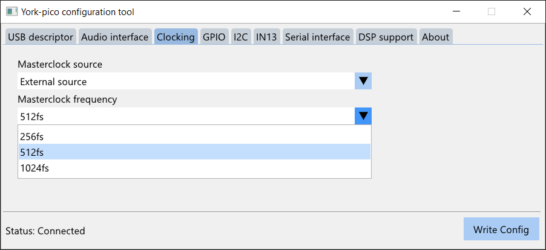Open the DSP support tab
546x250 pixels.
pos(386,37)
